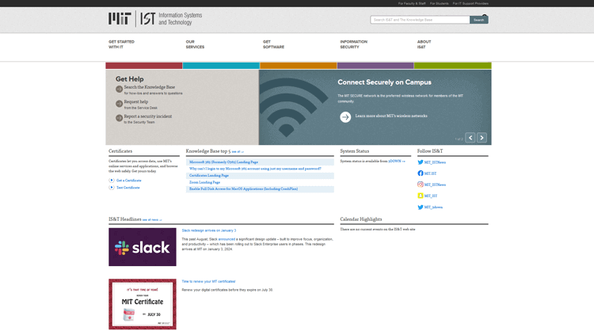Open the Get Started with IT menu

(x=121, y=44)
